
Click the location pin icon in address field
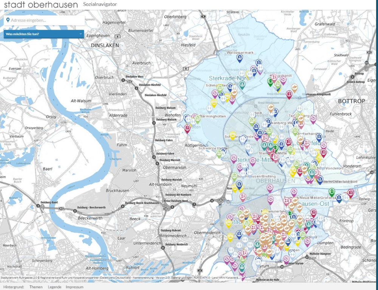pyautogui.click(x=8, y=20)
